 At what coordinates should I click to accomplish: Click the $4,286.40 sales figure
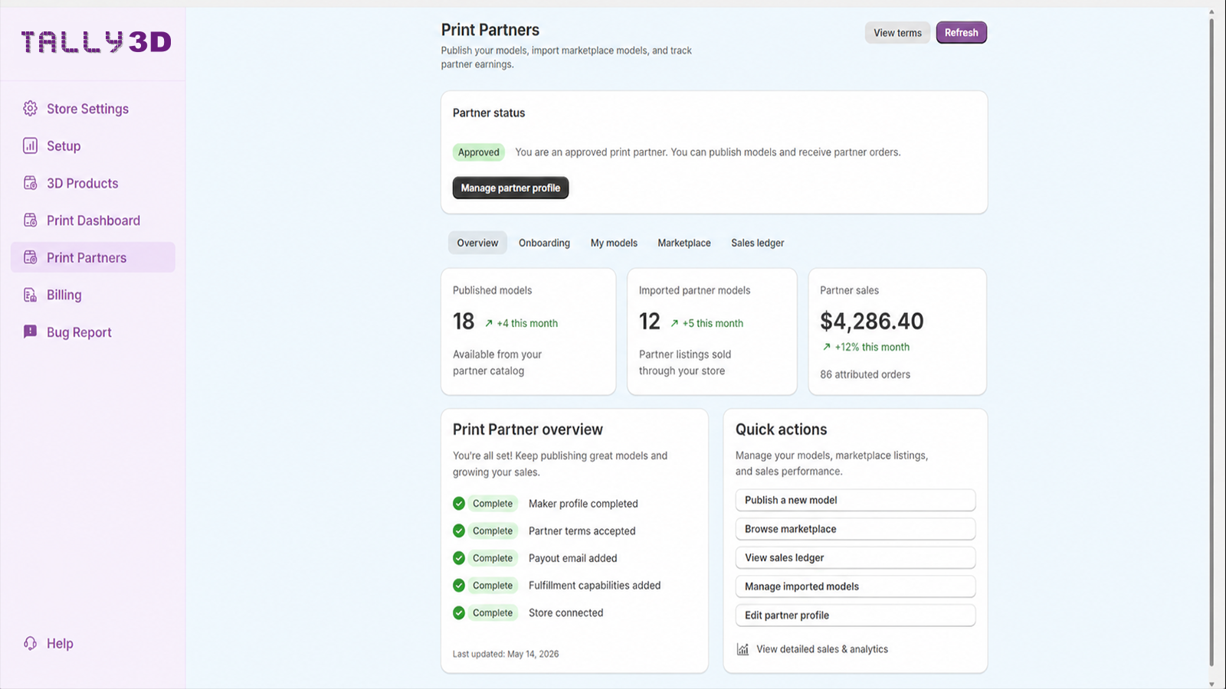pos(872,321)
